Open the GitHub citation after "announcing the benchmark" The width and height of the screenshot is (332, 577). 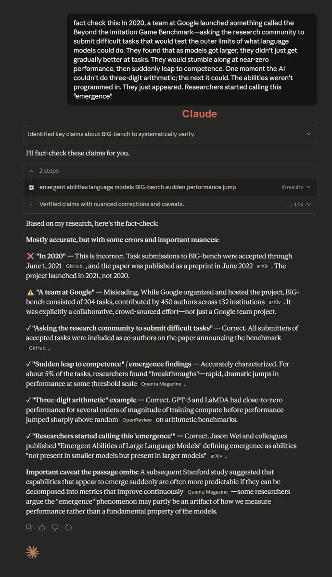(37, 348)
